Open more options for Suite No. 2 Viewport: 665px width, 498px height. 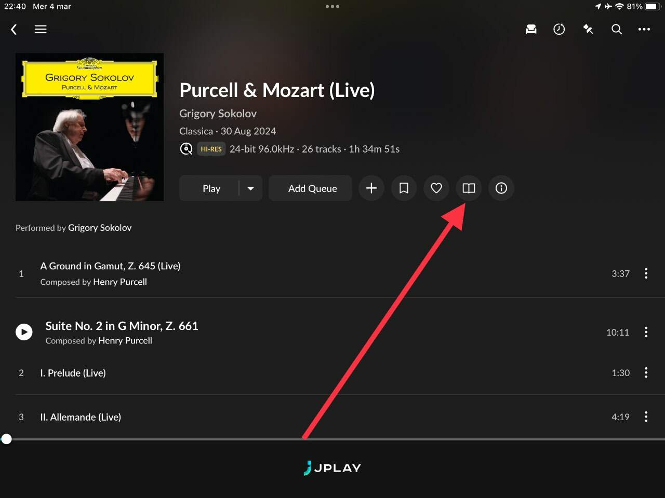click(x=646, y=332)
